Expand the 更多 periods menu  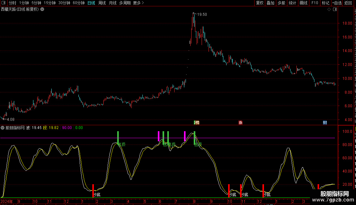[138, 3]
